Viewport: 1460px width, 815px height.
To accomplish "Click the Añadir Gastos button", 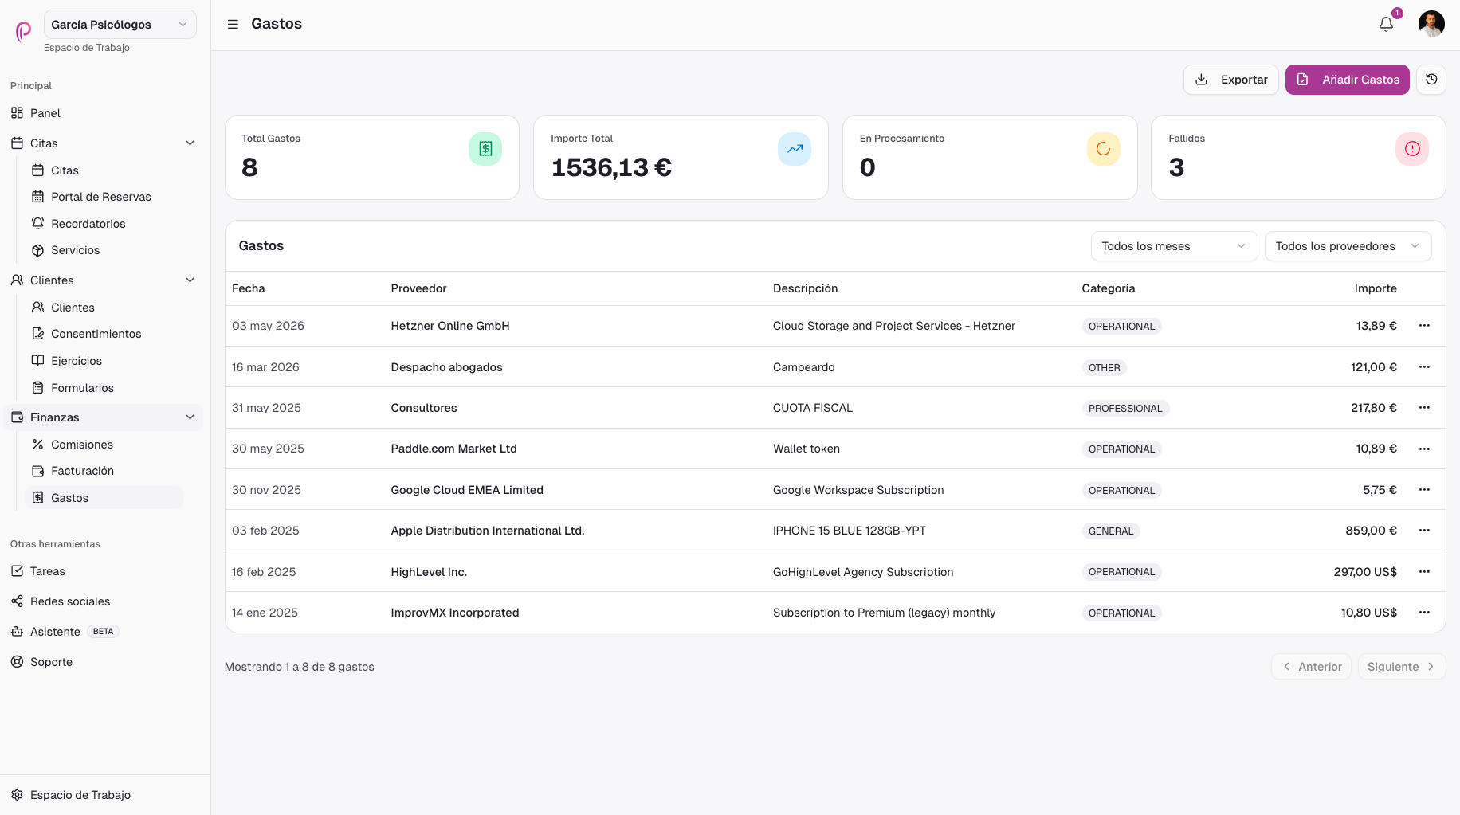I will point(1347,80).
